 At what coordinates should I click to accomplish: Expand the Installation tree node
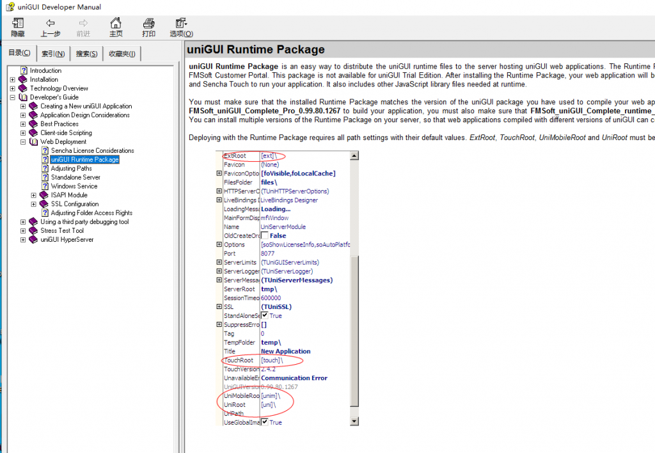tap(13, 80)
